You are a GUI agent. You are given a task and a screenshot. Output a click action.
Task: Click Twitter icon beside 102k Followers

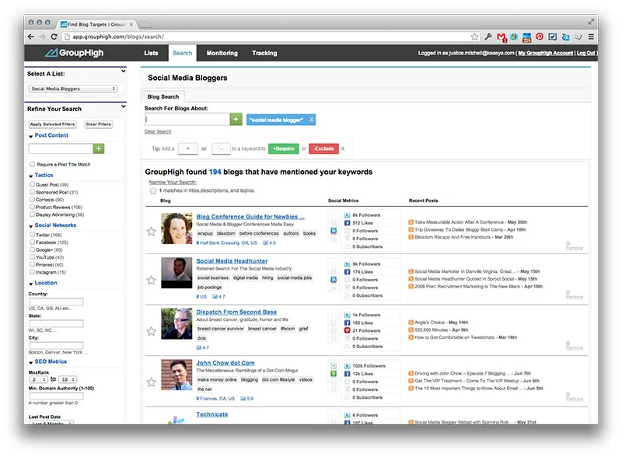347,366
